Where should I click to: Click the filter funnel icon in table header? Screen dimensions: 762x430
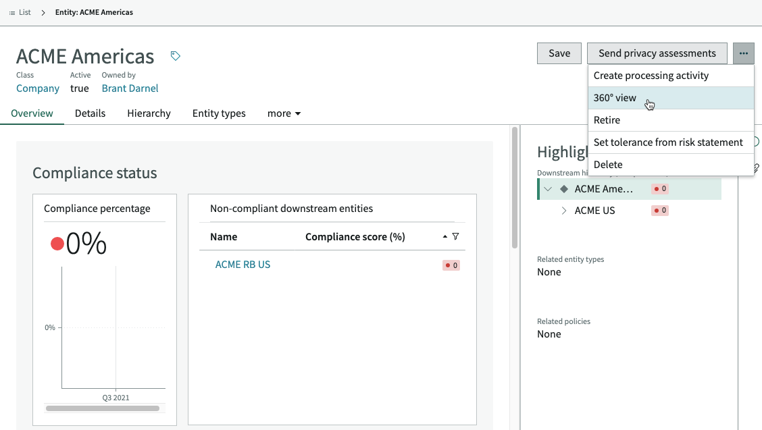tap(455, 237)
